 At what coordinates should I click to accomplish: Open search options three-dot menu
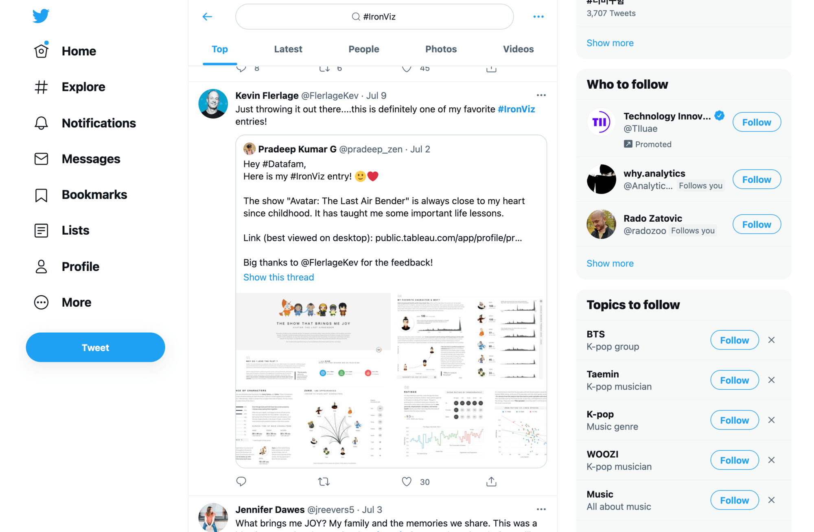pos(538,17)
